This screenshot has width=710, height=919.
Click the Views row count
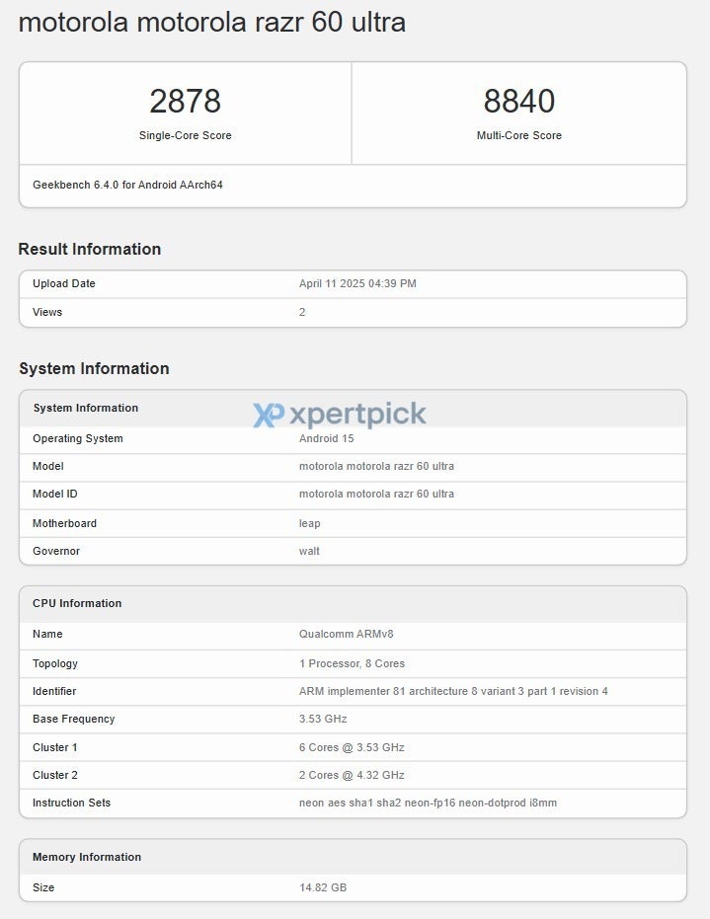click(x=302, y=312)
